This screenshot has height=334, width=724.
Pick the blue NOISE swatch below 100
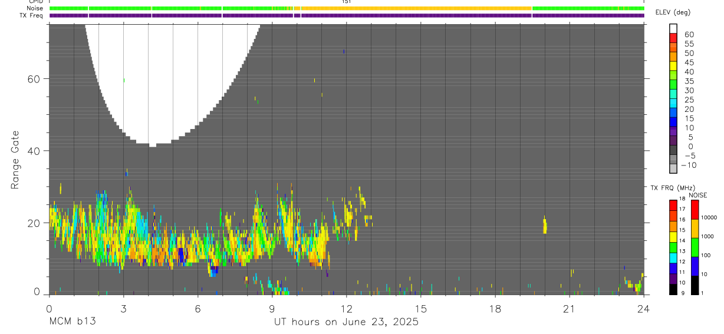click(x=695, y=266)
